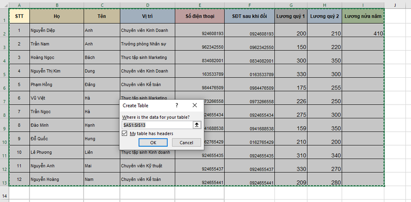This screenshot has height=202, width=411.
Task: Cancel the Create Table dialog
Action: (186, 143)
